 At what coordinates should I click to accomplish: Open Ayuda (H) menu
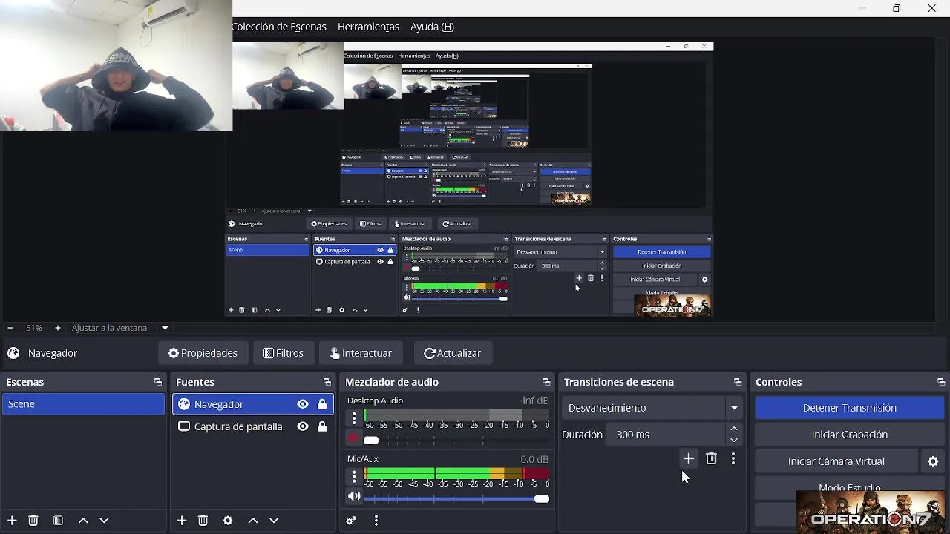[x=432, y=27]
